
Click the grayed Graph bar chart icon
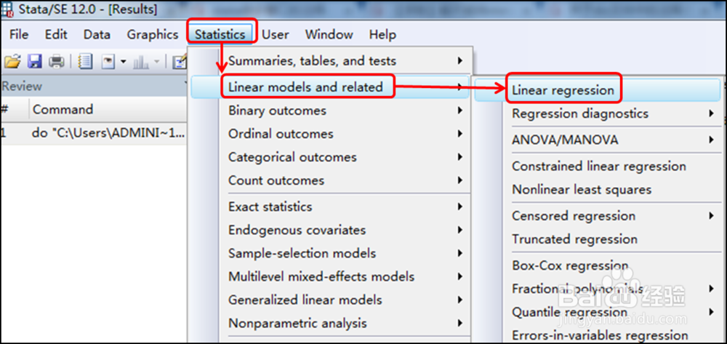pyautogui.click(x=140, y=61)
